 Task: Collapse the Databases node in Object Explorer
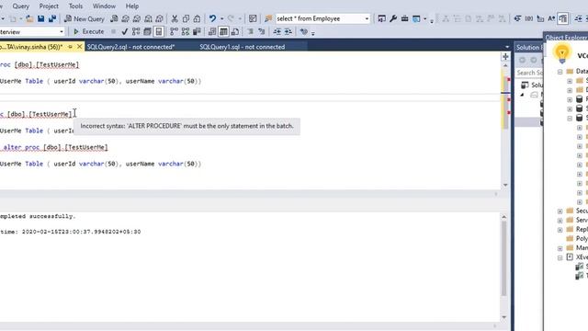tap(560, 72)
